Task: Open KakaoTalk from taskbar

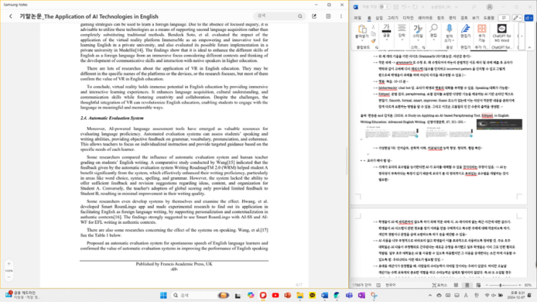Action: pos(312,295)
